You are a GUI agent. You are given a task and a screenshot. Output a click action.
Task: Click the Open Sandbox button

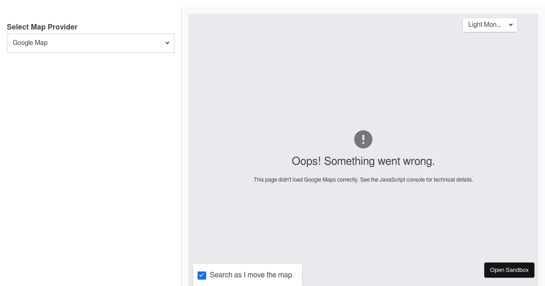509,270
